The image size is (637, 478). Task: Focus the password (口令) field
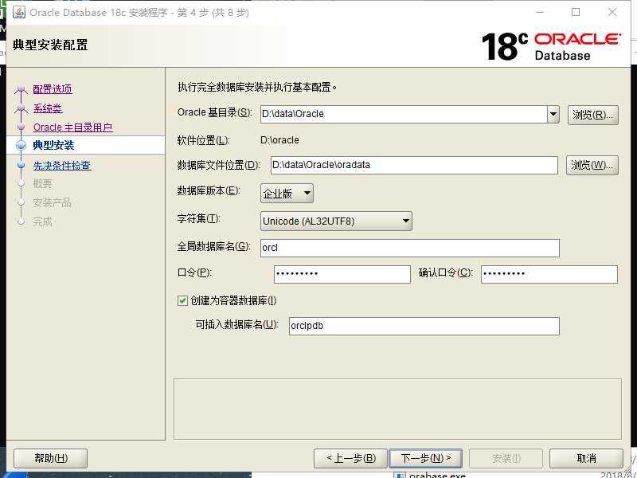[342, 274]
